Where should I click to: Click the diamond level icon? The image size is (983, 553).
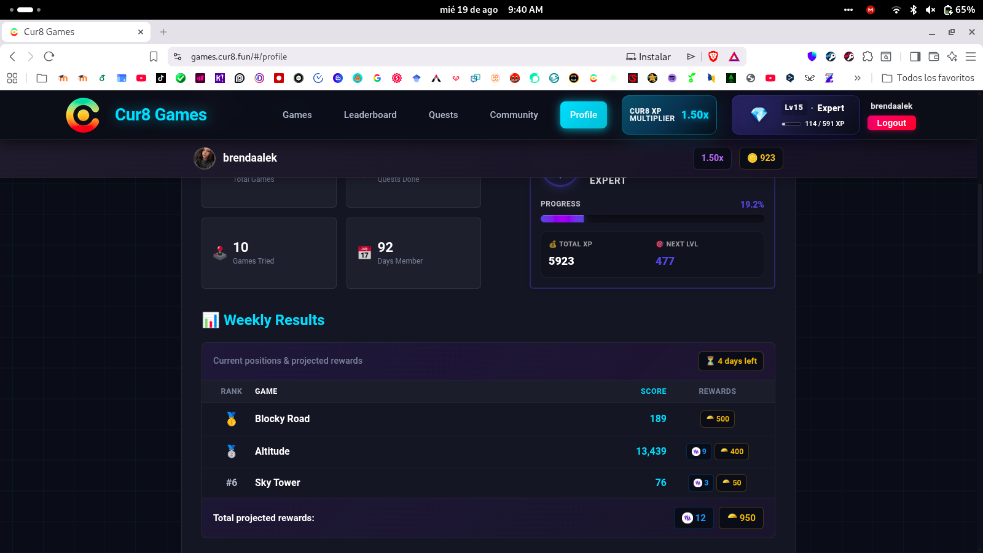[759, 115]
